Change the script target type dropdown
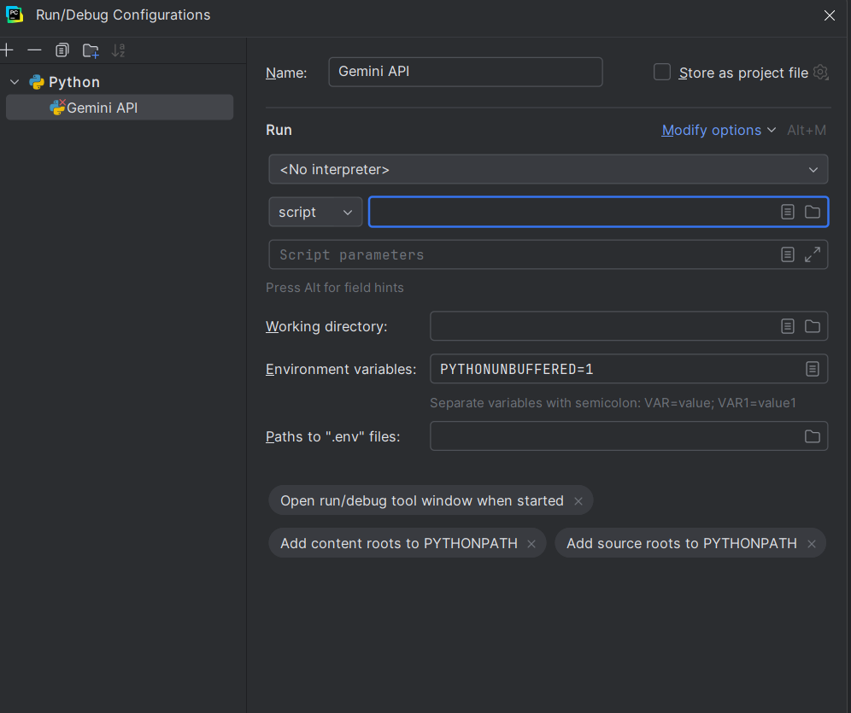851x713 pixels. point(315,212)
